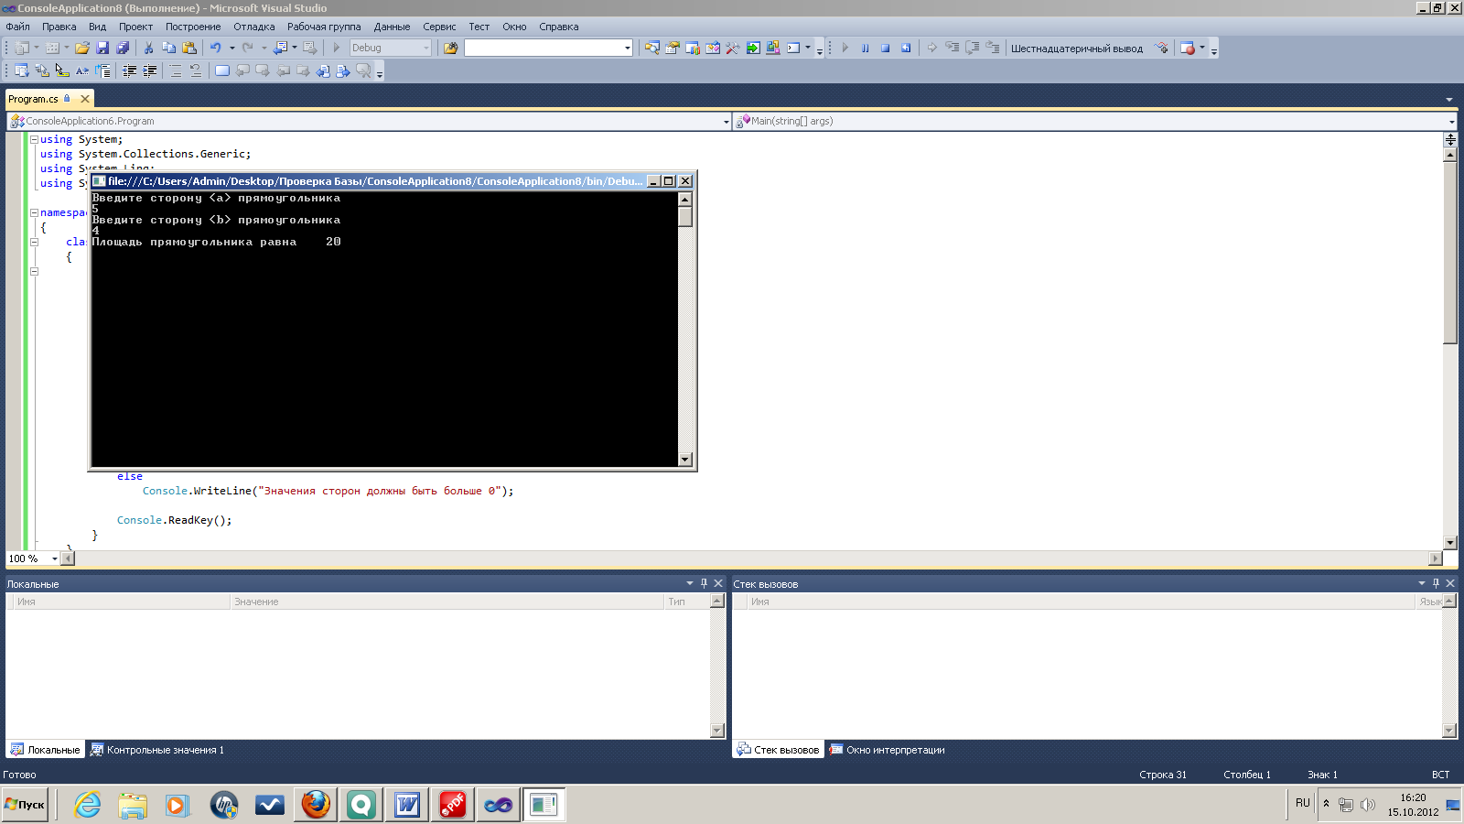Open the undo history dropdown arrow

click(231, 48)
